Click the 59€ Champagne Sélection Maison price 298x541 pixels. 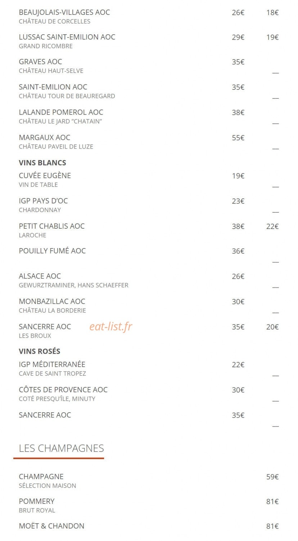[272, 477]
